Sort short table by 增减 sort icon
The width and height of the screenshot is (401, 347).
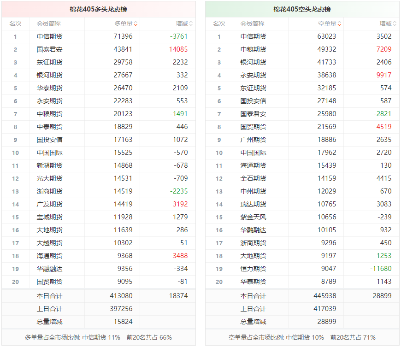click(395, 24)
